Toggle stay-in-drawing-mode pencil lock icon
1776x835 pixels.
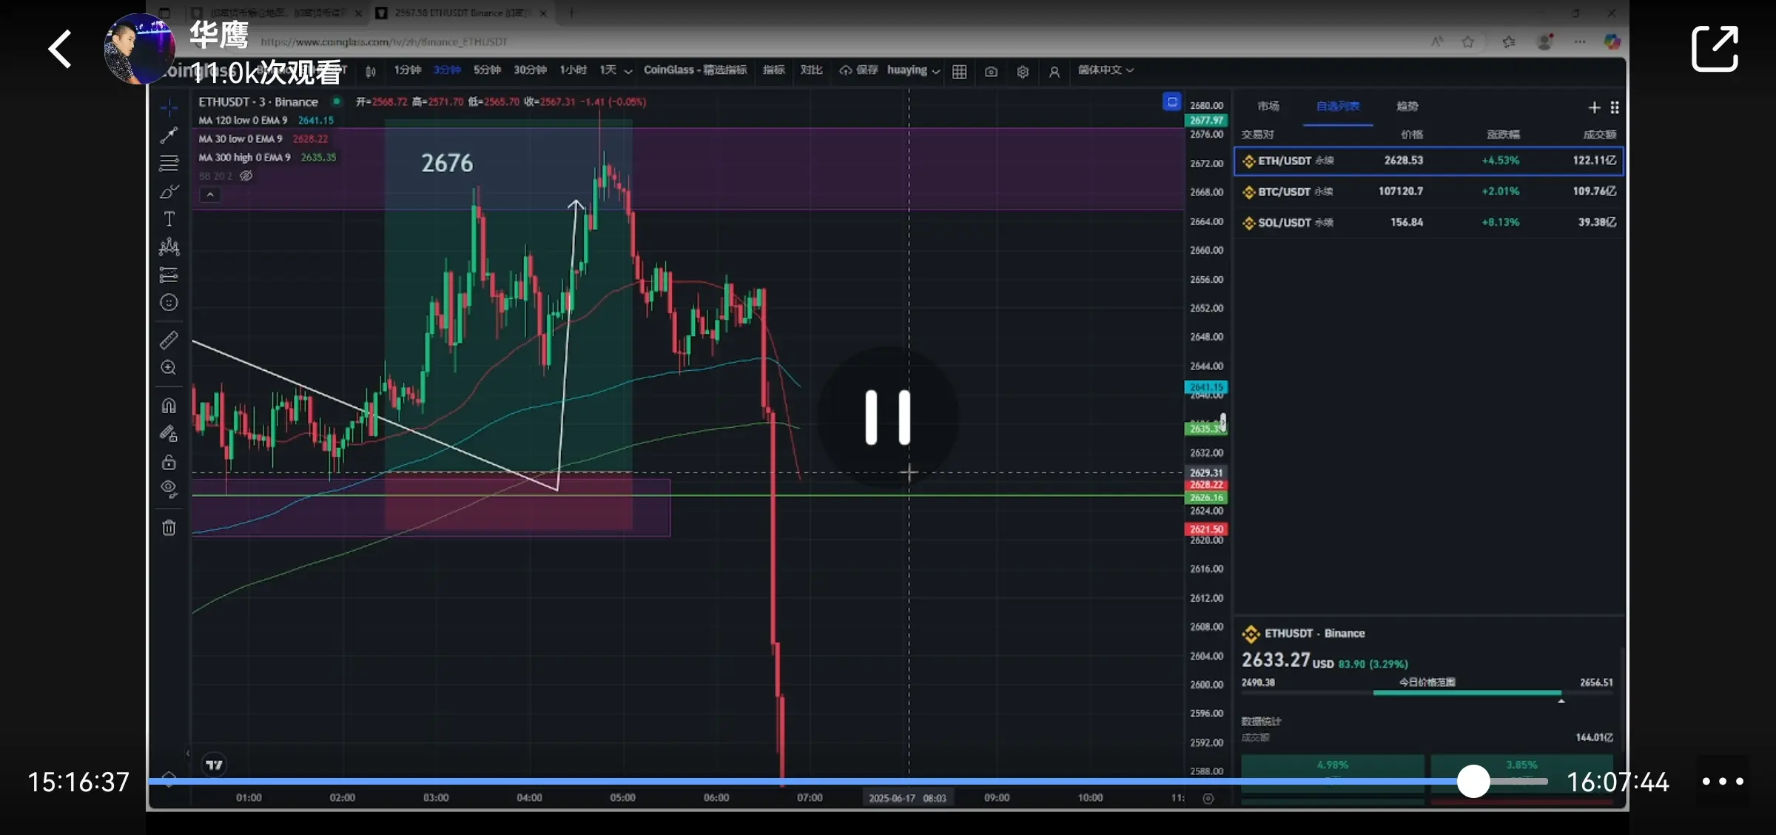click(169, 433)
